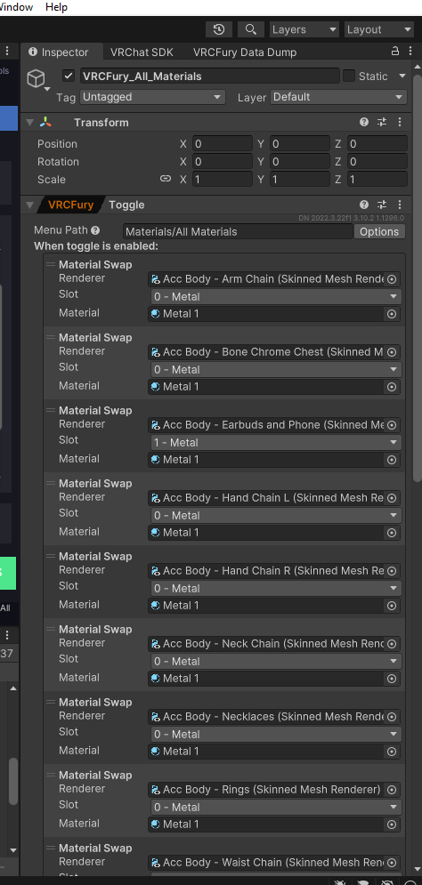Image resolution: width=422 pixels, height=885 pixels.
Task: Pick object for Earbuds and Phone renderer
Action: pos(392,424)
